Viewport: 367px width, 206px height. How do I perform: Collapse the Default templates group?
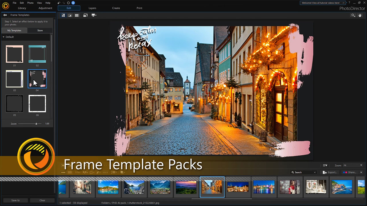(3, 37)
